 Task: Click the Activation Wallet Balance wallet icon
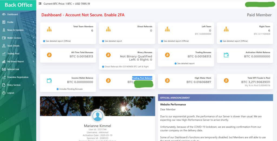tap(226, 55)
